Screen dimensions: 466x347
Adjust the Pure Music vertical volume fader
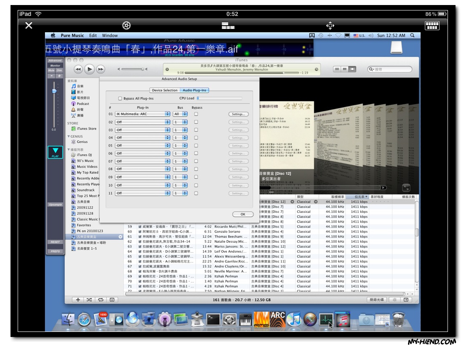click(54, 91)
